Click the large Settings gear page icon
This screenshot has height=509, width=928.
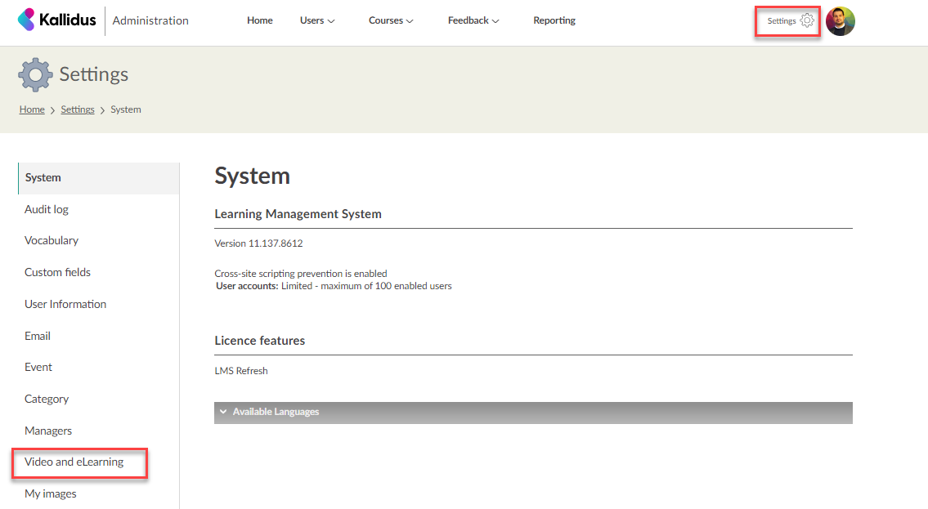pyautogui.click(x=35, y=74)
